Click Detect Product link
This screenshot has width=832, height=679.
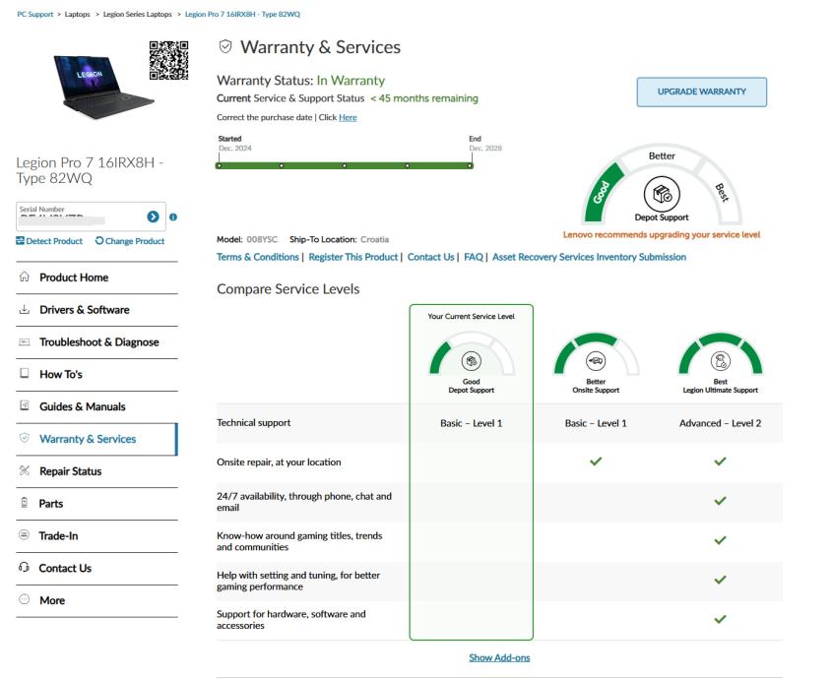point(49,241)
